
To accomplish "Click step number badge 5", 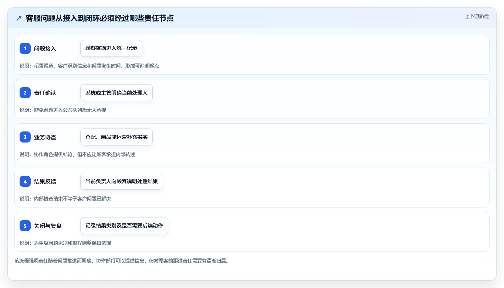I will (25, 226).
